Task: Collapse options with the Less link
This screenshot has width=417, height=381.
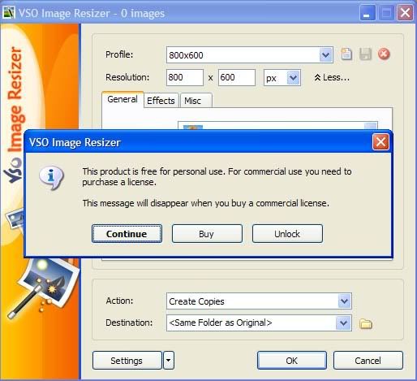Action: (332, 78)
